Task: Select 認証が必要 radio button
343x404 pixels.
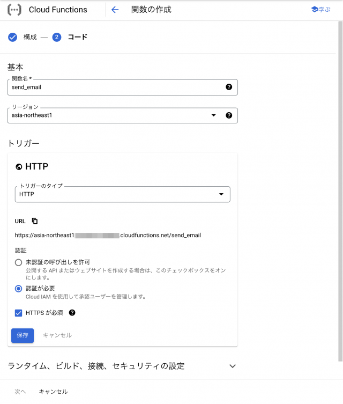Action: (18, 289)
